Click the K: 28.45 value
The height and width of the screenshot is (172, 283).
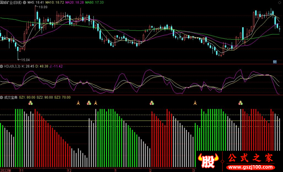tap(28, 67)
